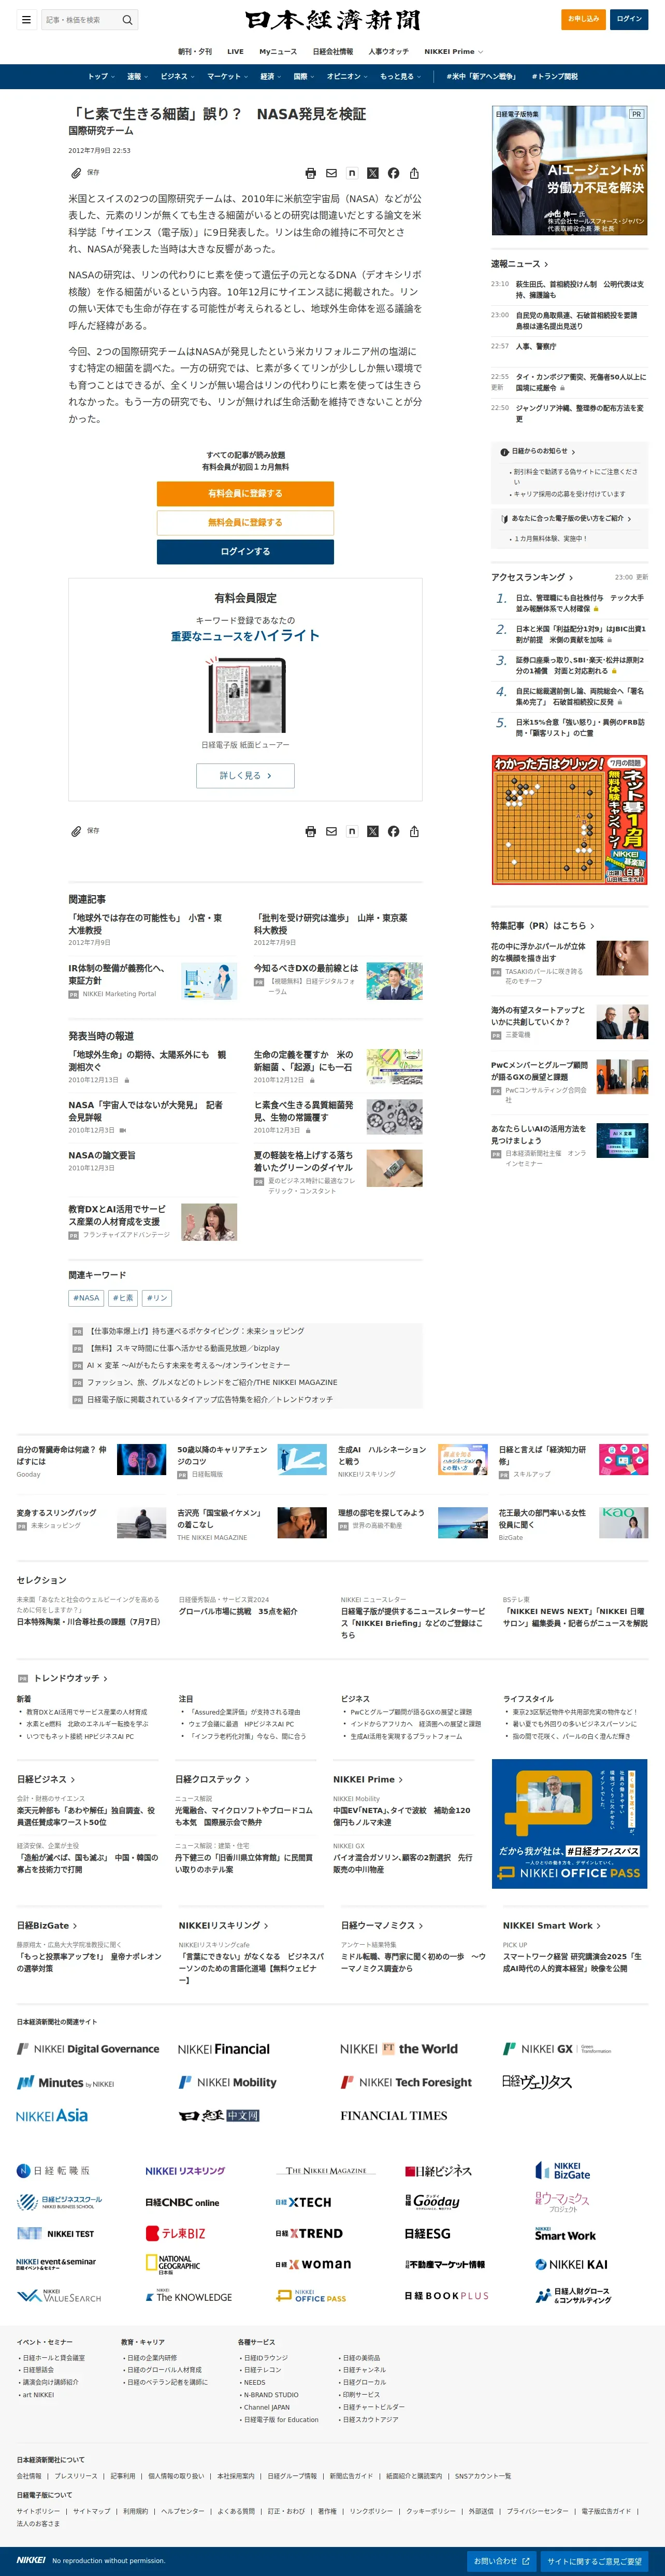Image resolution: width=665 pixels, height=2576 pixels.
Task: Expand the ビジネス navigation dropdown
Action: pyautogui.click(x=178, y=76)
